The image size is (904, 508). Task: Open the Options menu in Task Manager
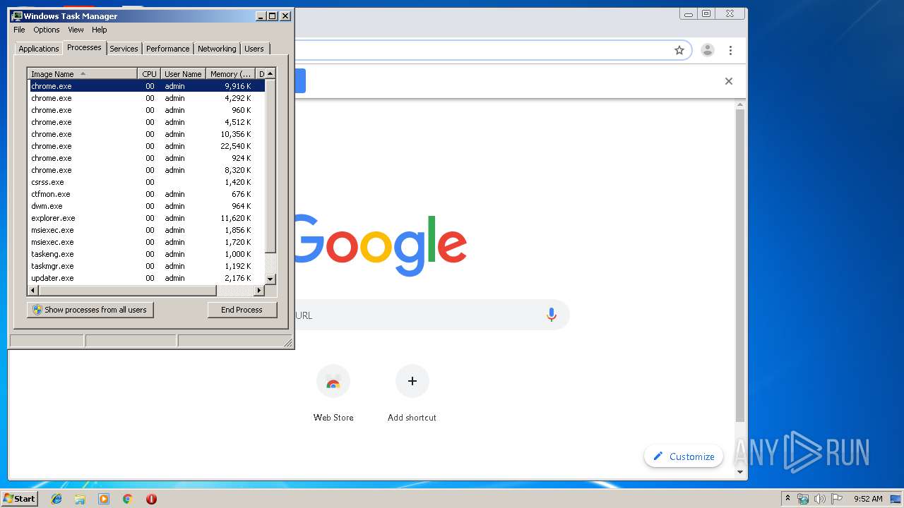[47, 30]
